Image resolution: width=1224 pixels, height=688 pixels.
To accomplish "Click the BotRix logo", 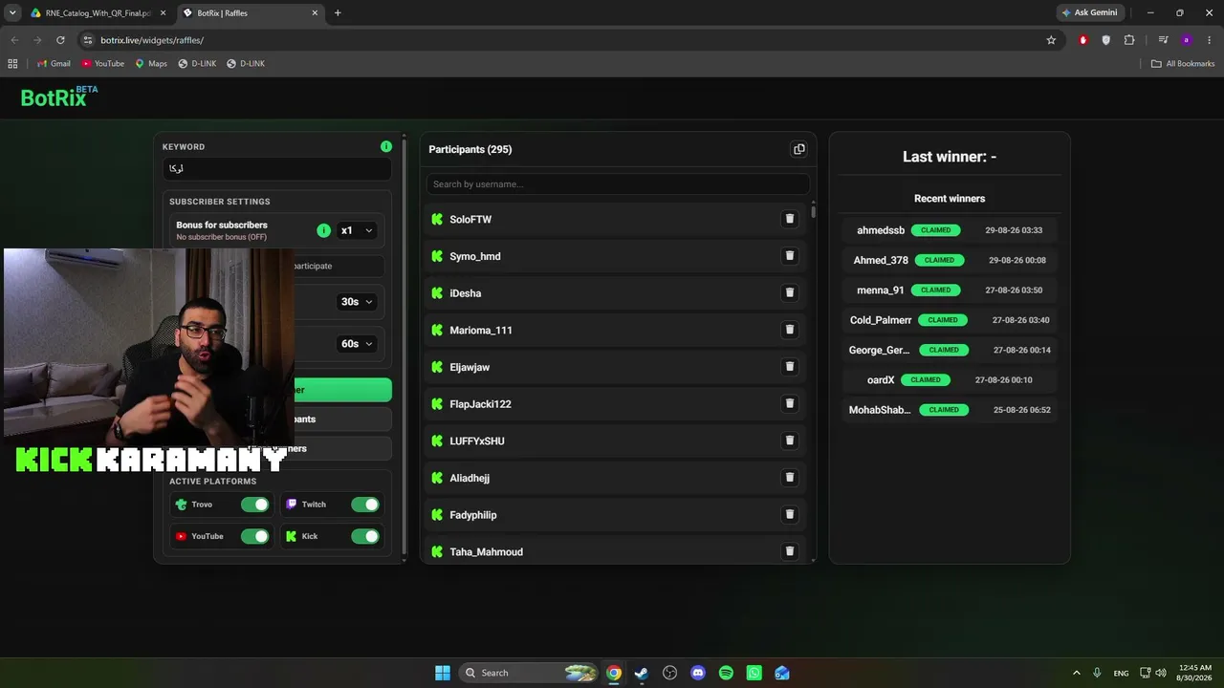I will point(59,97).
